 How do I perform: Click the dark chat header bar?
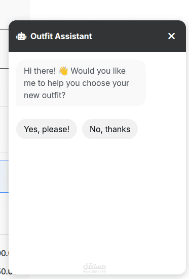97,36
